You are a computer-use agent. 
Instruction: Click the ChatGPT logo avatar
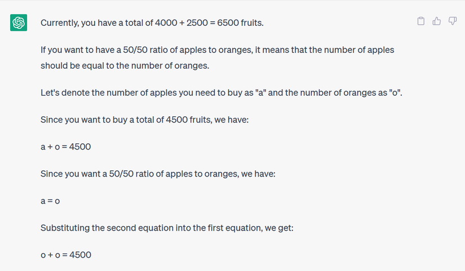[x=19, y=22]
